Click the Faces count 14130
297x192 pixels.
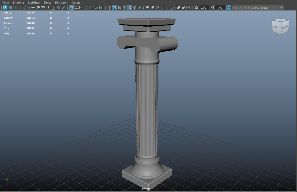pyautogui.click(x=30, y=23)
